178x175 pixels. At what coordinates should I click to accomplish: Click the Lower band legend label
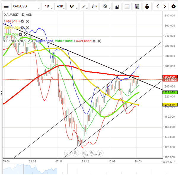[83, 41]
